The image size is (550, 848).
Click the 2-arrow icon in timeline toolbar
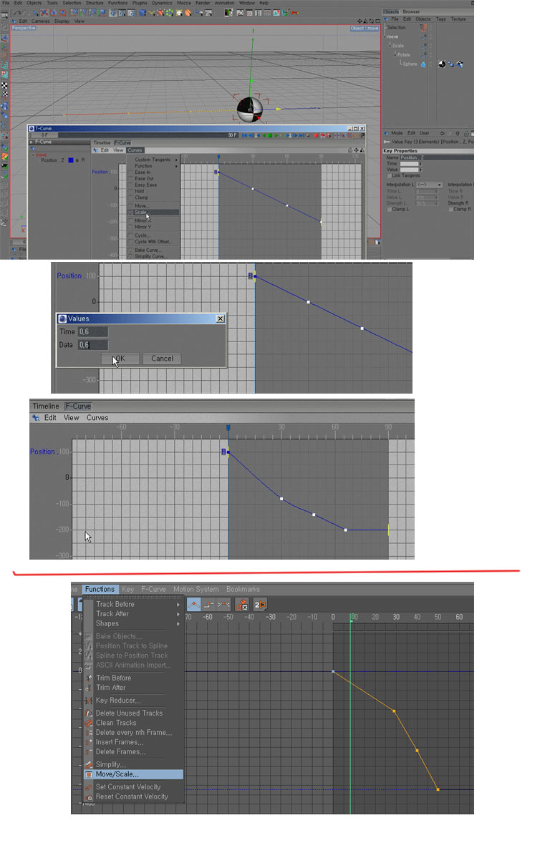pyautogui.click(x=260, y=604)
